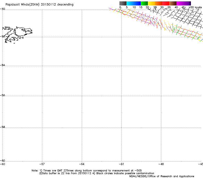
Task: Click the 'Times are GMT' note line
Action: [87, 171]
